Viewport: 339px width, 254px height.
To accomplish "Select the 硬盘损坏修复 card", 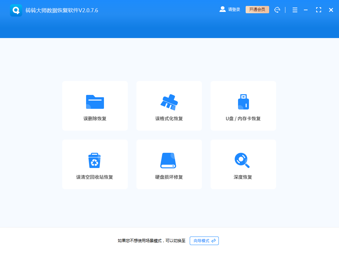I will [169, 164].
